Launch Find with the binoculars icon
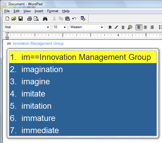The height and width of the screenshot is (143, 162). click(45, 19)
